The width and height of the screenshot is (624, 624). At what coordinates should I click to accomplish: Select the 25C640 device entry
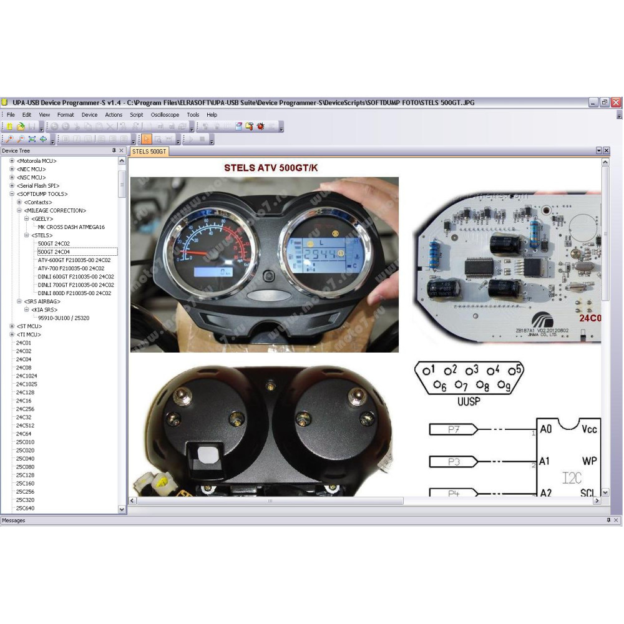(x=25, y=508)
